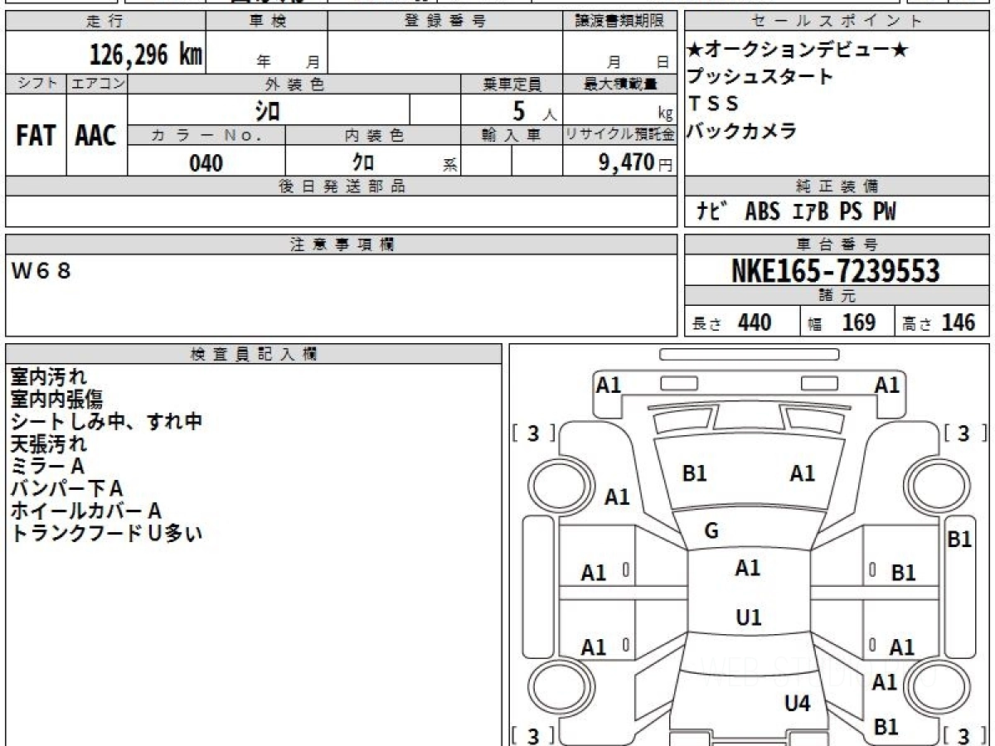The image size is (995, 746).
Task: Select the 登録番号 header
Action: [445, 22]
